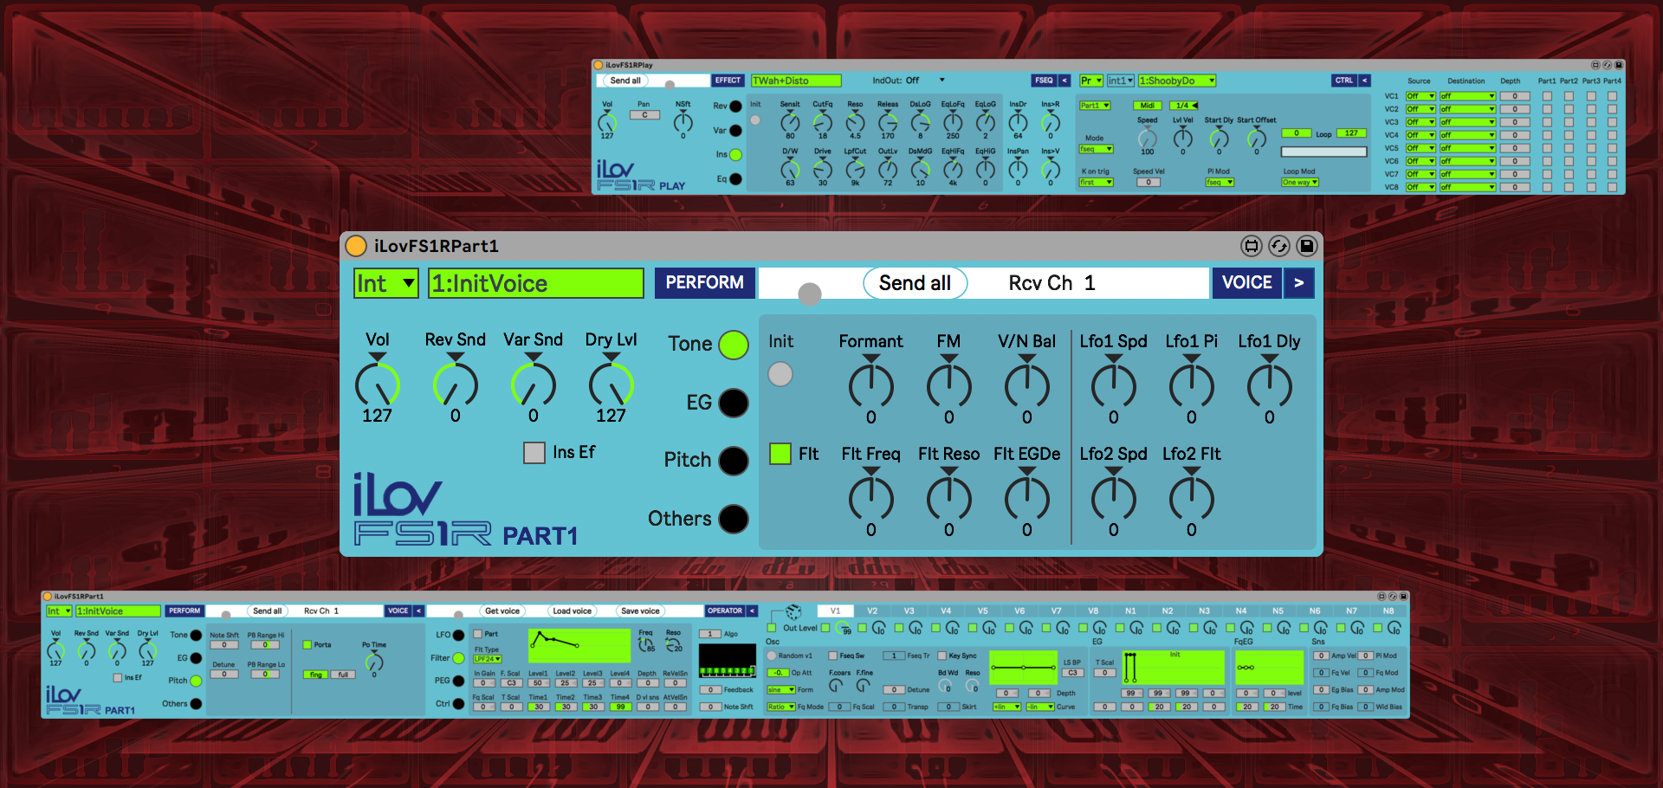Select the EG radio button in main panel

tap(734, 403)
